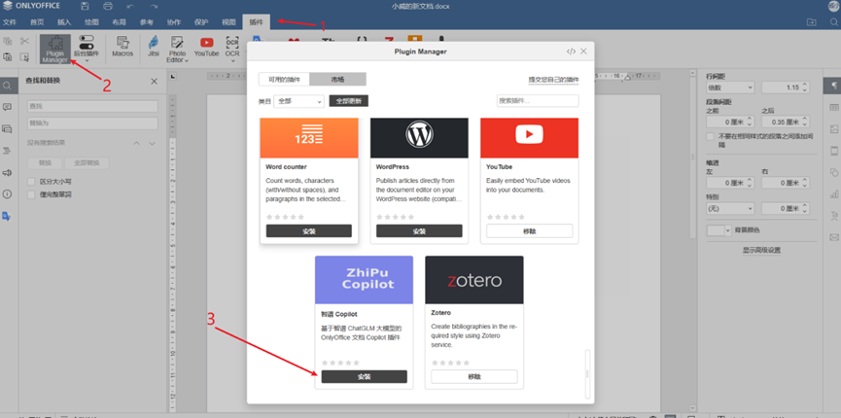Click the Select All icon in toolbar
The image size is (841, 418).
click(24, 56)
